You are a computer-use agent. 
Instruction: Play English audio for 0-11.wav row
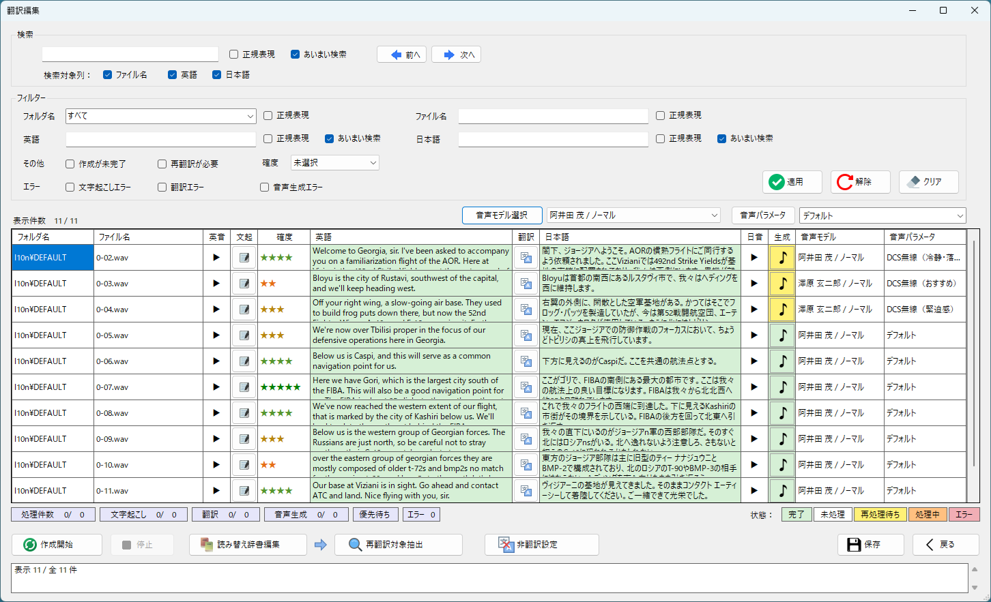pos(216,491)
